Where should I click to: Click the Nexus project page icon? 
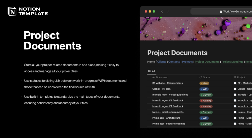[x=235, y=112]
